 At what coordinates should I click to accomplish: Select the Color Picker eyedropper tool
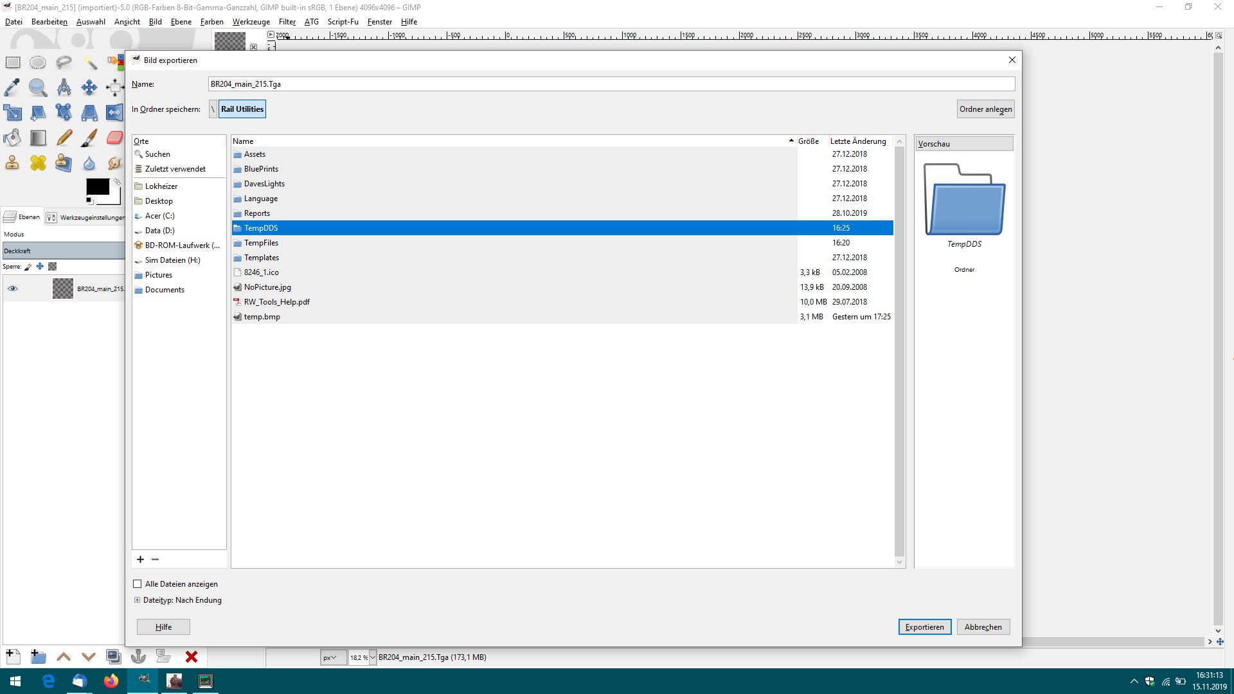12,87
